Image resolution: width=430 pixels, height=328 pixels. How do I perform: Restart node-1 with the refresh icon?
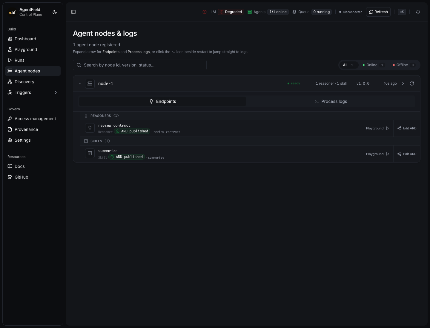[412, 83]
